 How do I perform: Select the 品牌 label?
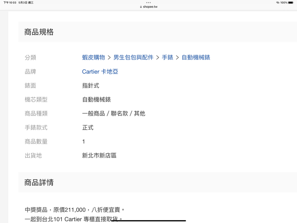coord(30,71)
